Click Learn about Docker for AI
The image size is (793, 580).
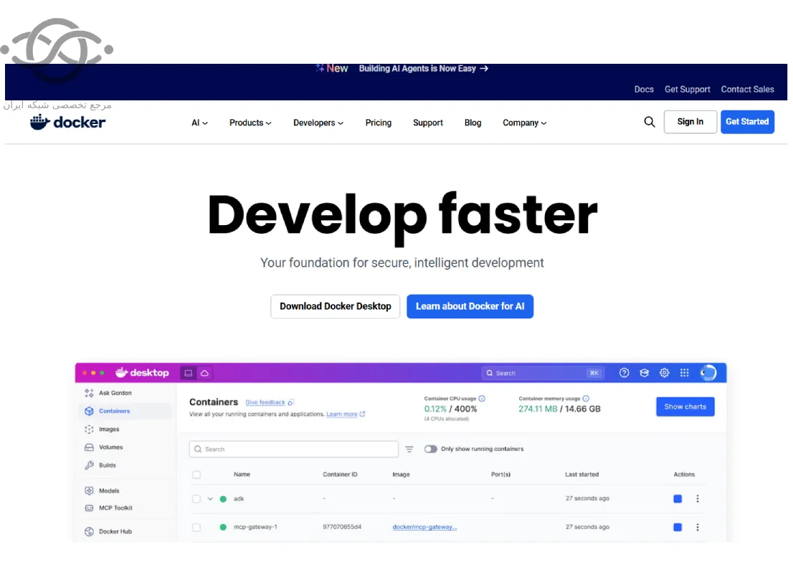470,306
